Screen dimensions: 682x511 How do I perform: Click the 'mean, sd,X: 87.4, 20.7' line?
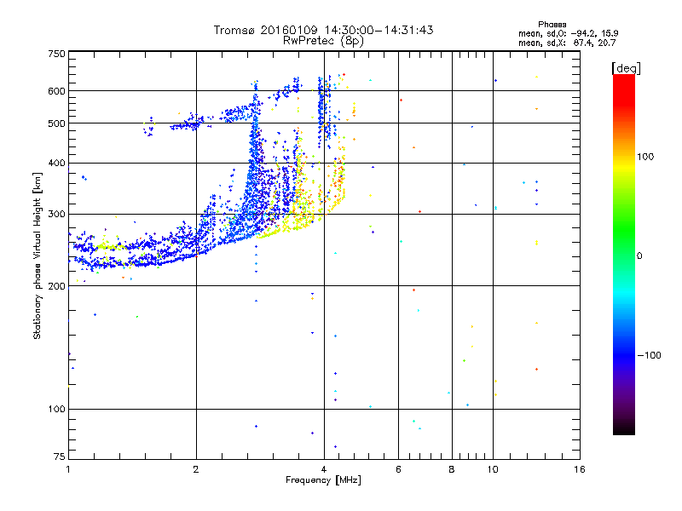pos(567,43)
